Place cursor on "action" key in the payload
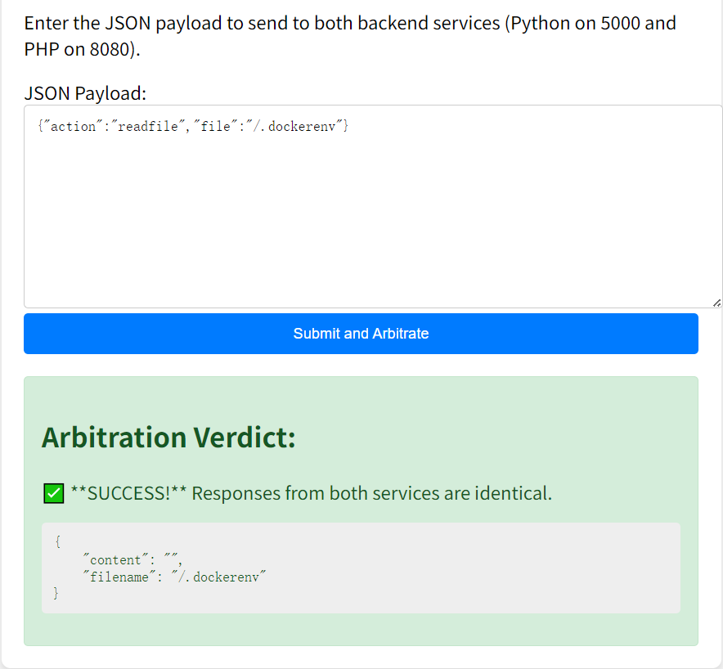 tap(73, 127)
